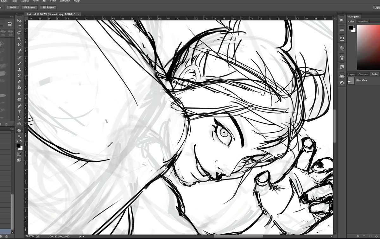Select the Lasso tool

(19, 33)
